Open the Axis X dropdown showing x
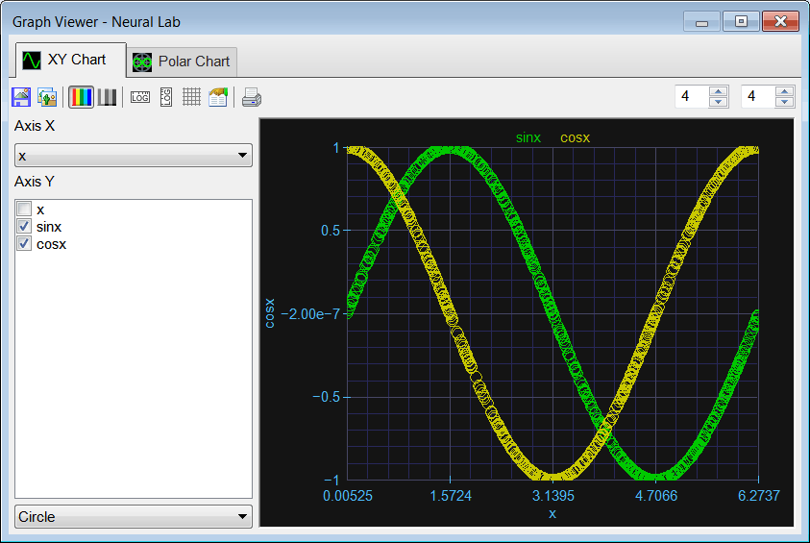This screenshot has width=810, height=543. (x=134, y=156)
